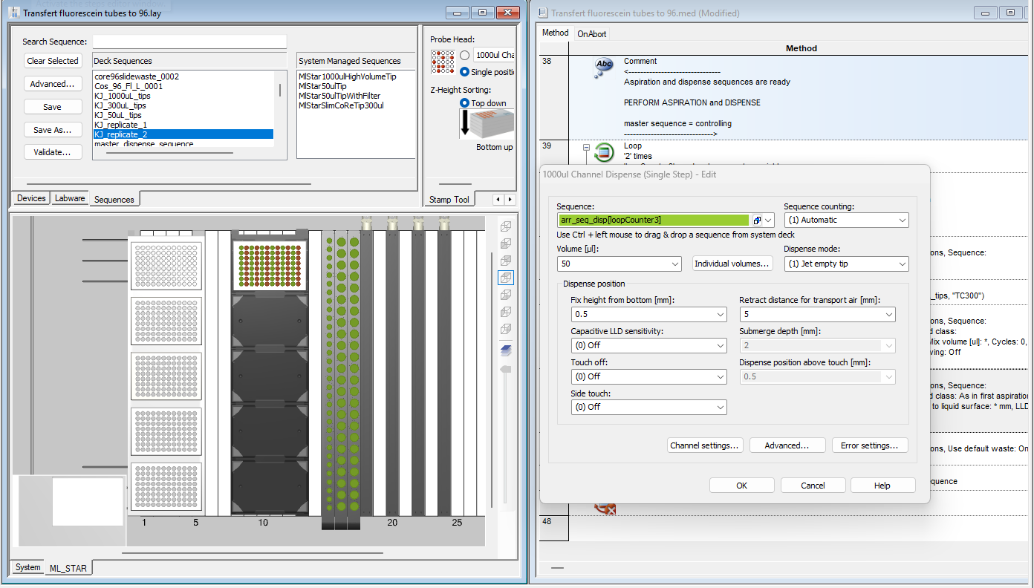
Task: Switch to the Devices tab
Action: tap(31, 198)
